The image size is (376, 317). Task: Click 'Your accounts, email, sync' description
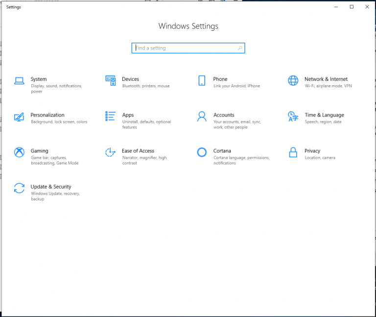pyautogui.click(x=237, y=124)
